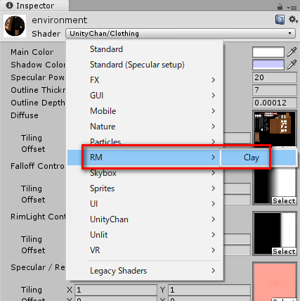Click the Specular Power value field 20

point(275,77)
